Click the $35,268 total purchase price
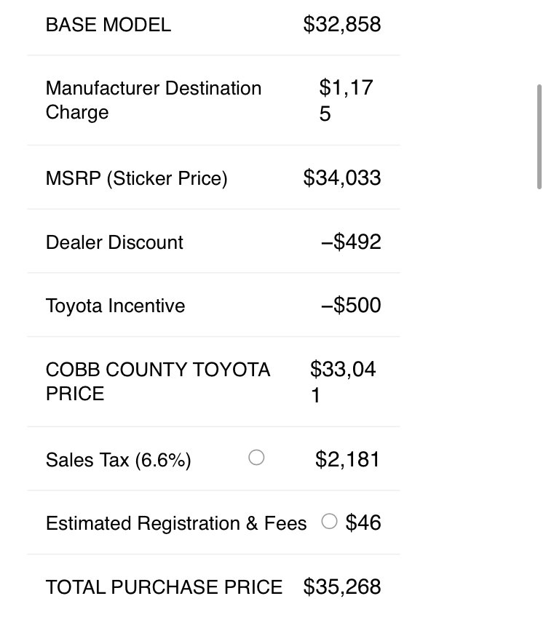This screenshot has width=546, height=628. click(x=342, y=587)
